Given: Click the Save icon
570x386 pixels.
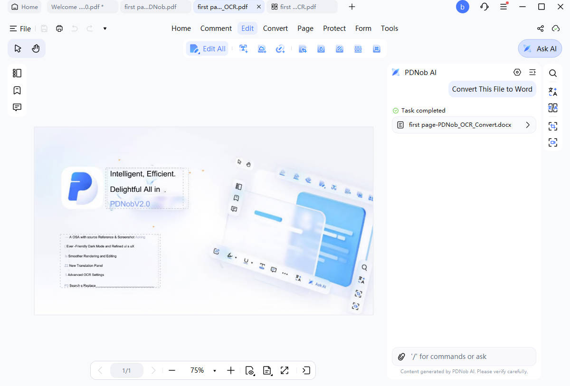Looking at the screenshot, I should tap(44, 28).
